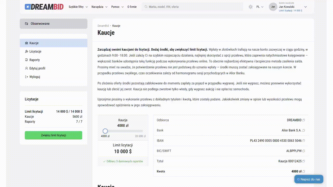Go to Raporty in the sidebar
The height and width of the screenshot is (187, 333).
point(35,60)
